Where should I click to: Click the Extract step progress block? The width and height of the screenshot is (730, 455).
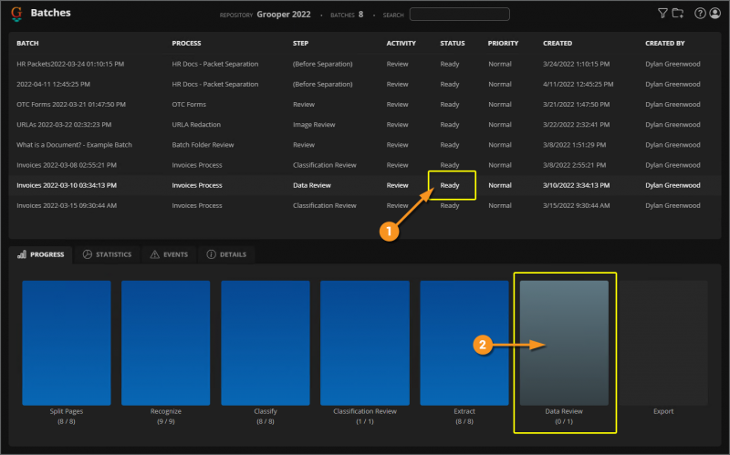[x=464, y=342]
